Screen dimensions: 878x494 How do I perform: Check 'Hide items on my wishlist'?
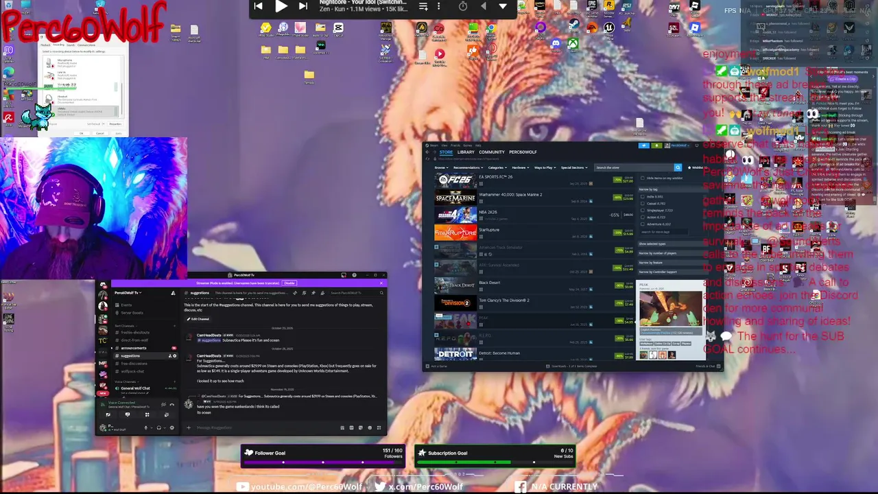point(642,178)
